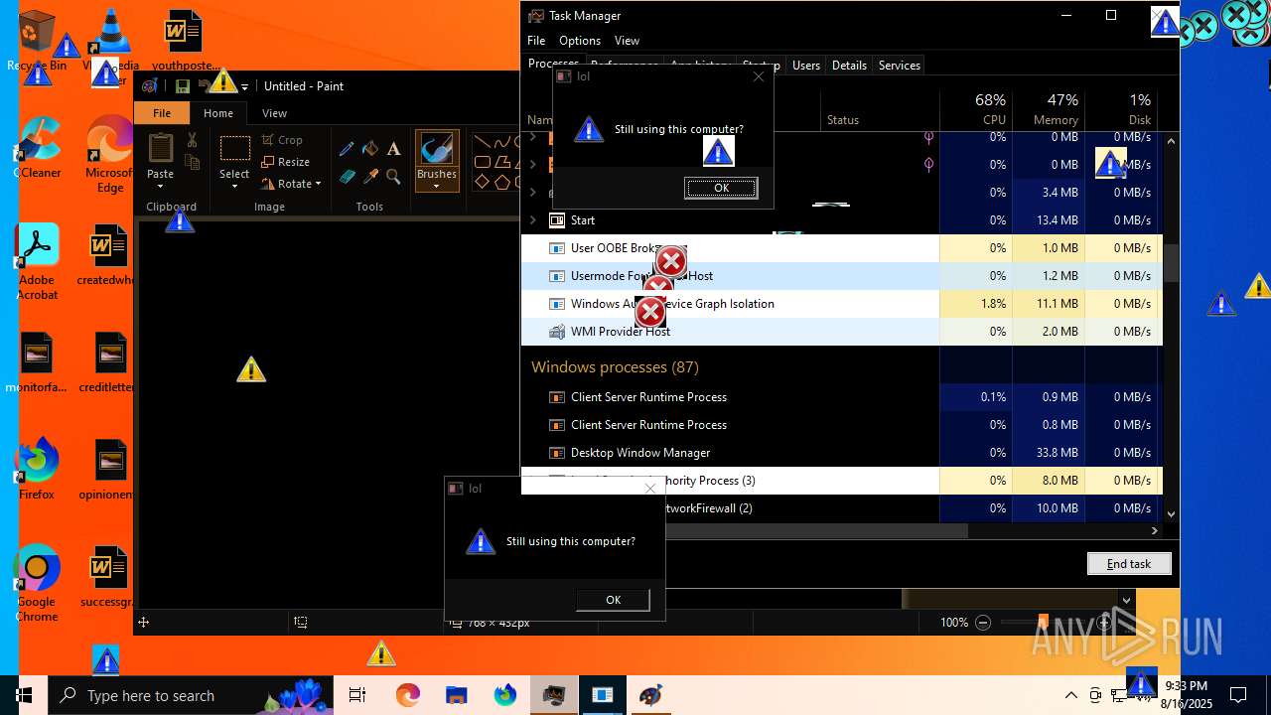Click OK in the upper lol dialog

[721, 188]
